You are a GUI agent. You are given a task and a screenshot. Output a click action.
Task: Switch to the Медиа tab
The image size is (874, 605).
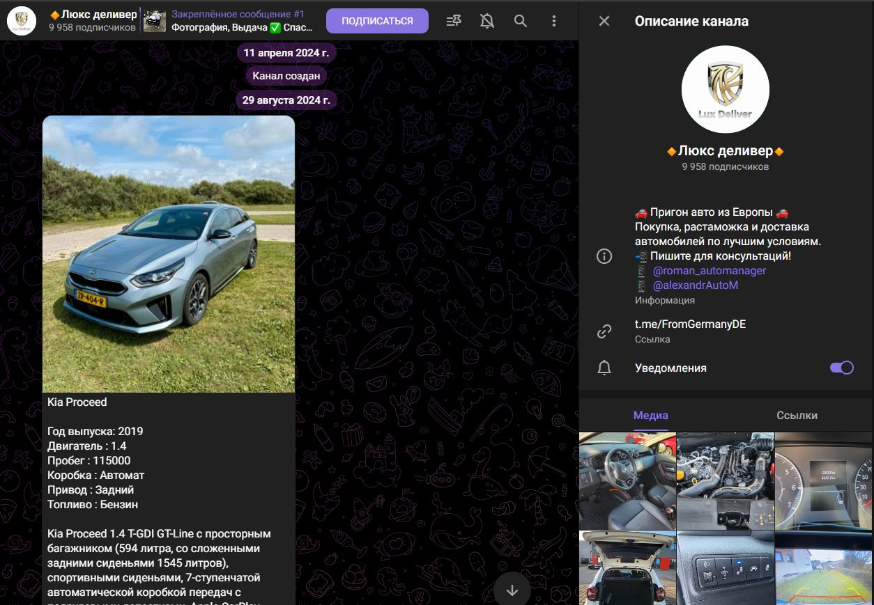(651, 415)
